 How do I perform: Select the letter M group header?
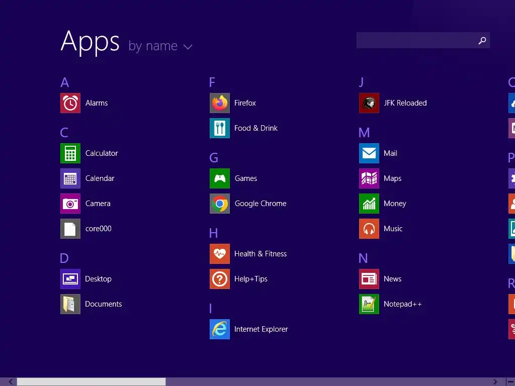[364, 133]
